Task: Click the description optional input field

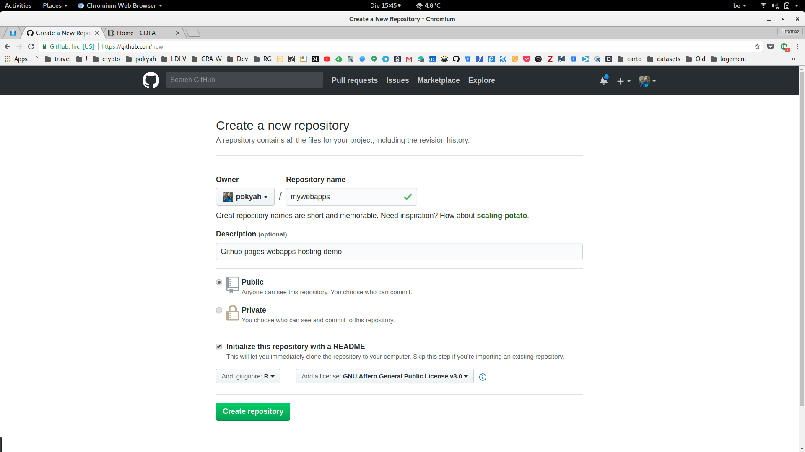Action: pos(399,252)
